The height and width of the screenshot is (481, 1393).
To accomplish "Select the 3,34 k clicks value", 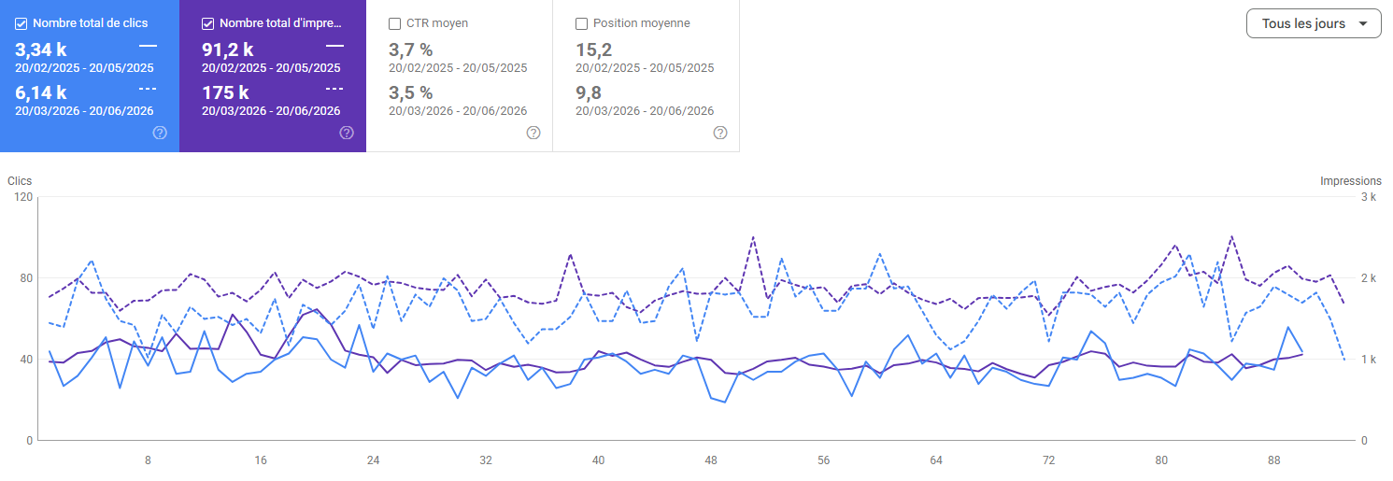I will pos(41,50).
